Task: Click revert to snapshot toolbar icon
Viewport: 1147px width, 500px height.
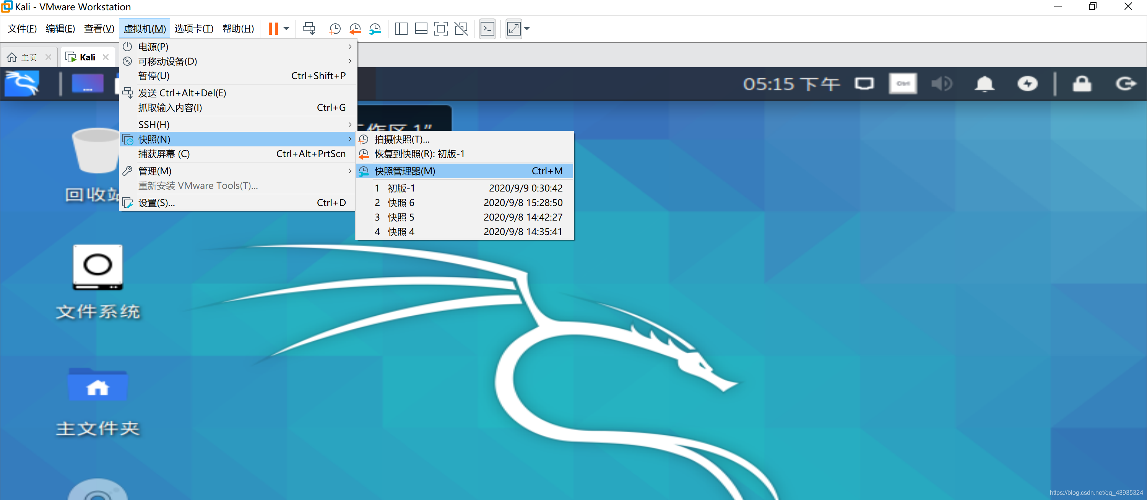Action: pos(355,29)
